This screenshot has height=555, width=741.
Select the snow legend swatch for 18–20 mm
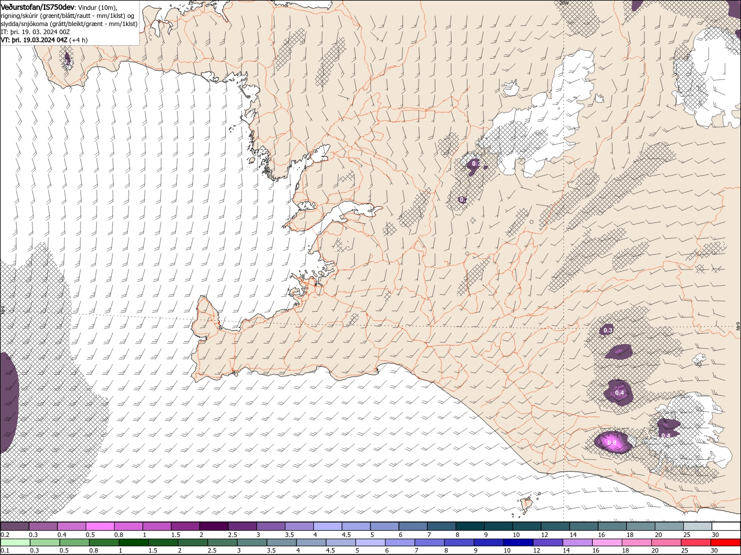(x=641, y=526)
